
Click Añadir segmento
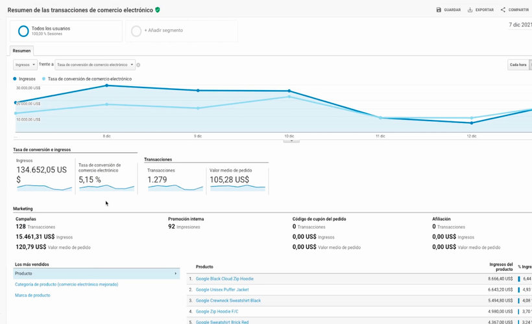(x=163, y=30)
